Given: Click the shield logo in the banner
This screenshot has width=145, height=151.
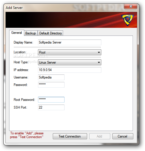Looking at the screenshot, I should [x=127, y=20].
